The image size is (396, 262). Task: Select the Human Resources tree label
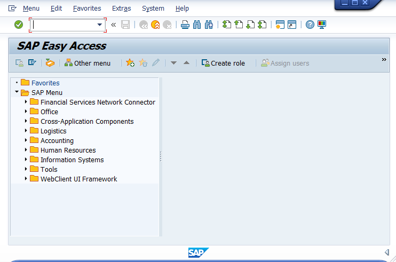pos(68,150)
